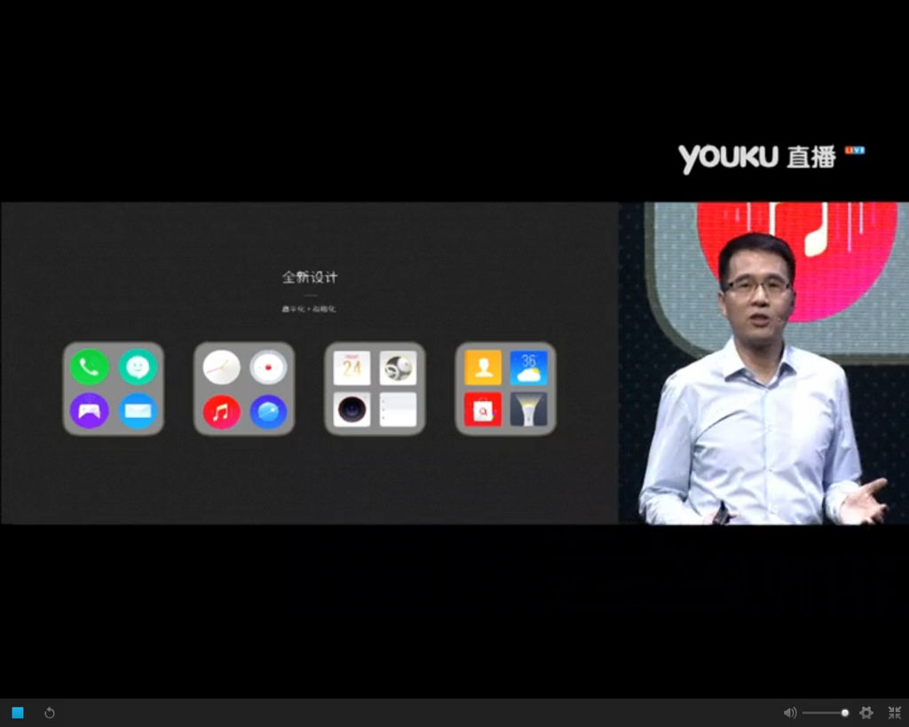
Task: Open the player settings gear
Action: coord(866,713)
